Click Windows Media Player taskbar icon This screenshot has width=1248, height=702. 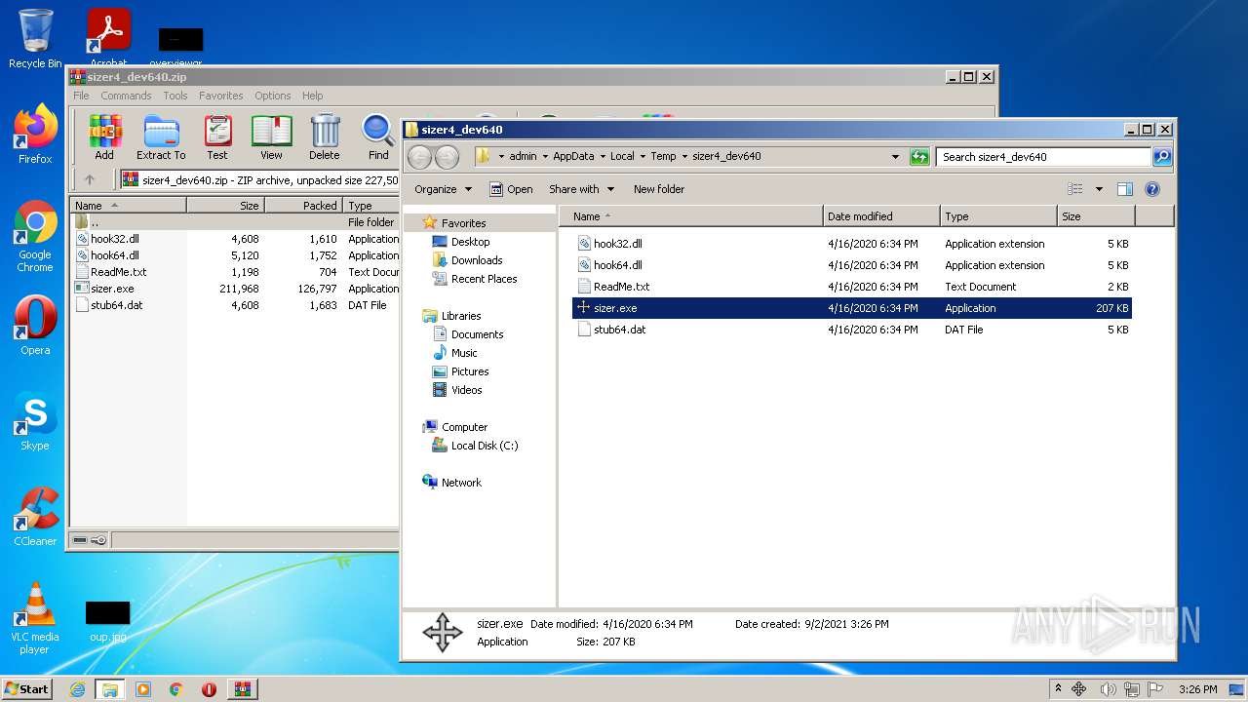click(143, 689)
